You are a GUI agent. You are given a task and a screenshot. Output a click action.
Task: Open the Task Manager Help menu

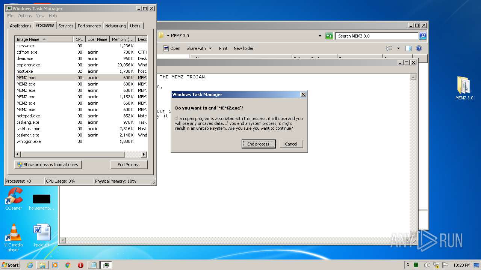53,16
